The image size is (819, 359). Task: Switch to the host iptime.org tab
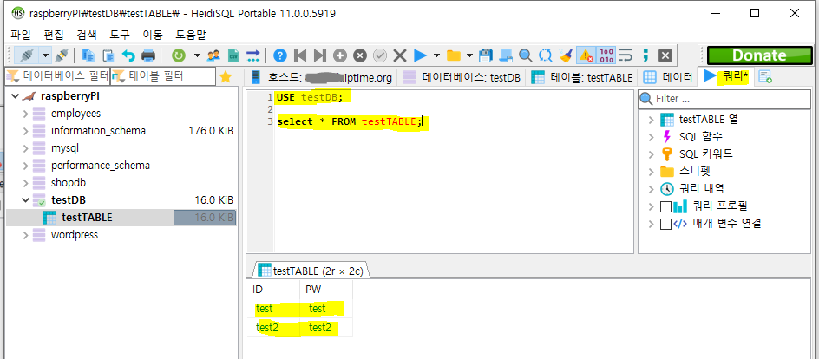[321, 77]
